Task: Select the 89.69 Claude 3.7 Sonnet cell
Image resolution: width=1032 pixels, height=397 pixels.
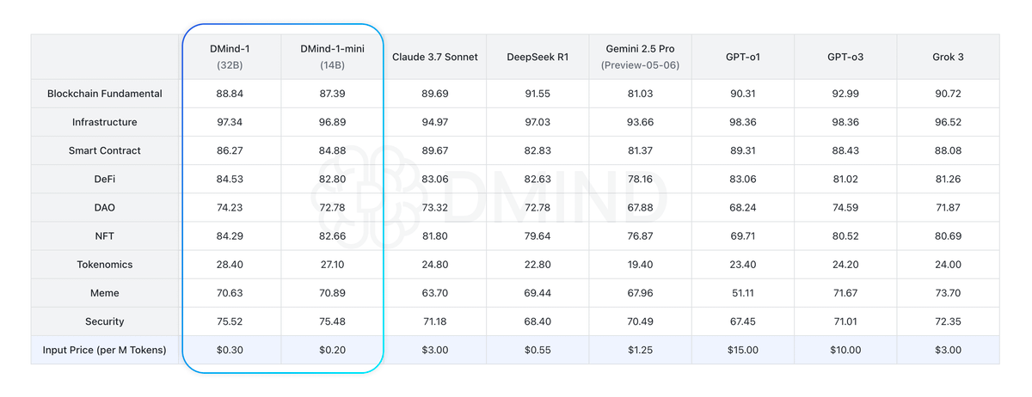Action: pyautogui.click(x=435, y=93)
